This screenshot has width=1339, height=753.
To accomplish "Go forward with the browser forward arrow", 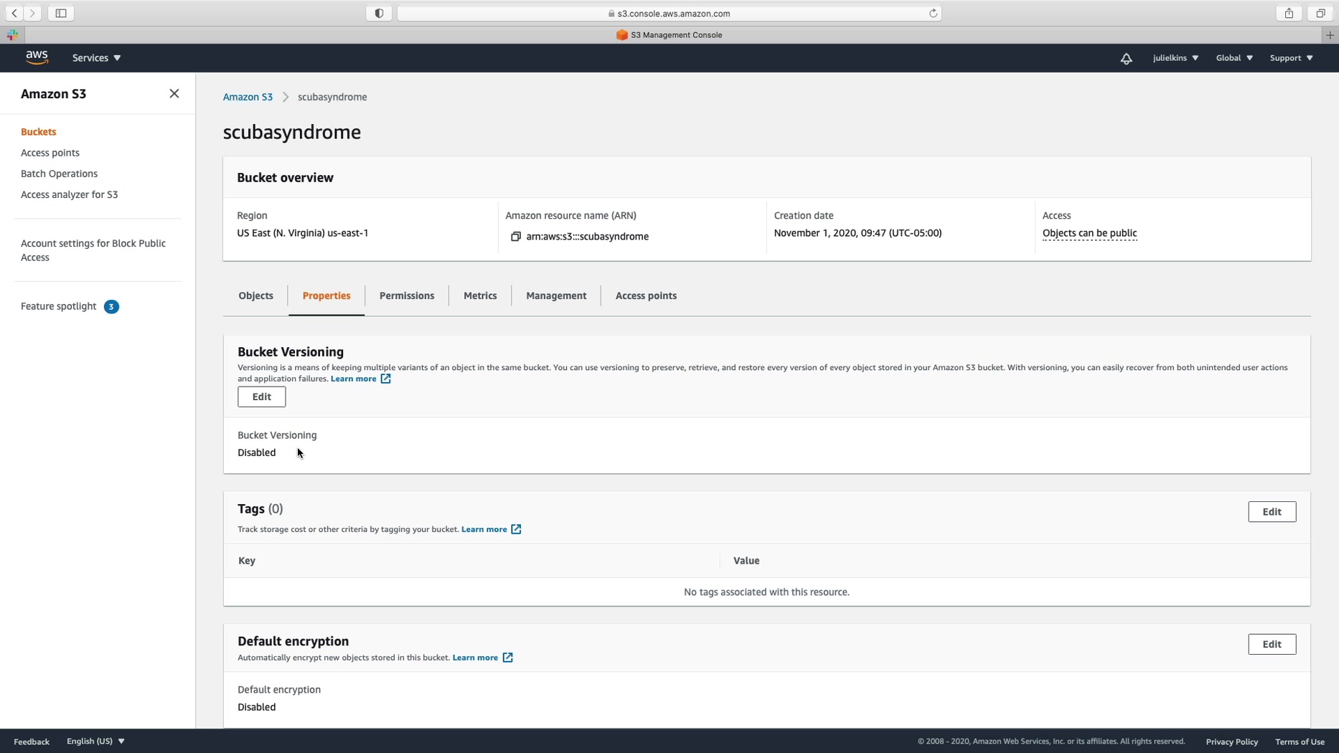I will (32, 13).
